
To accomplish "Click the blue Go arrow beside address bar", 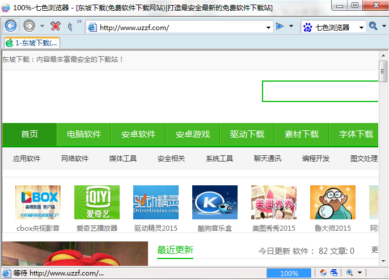I will (280, 27).
